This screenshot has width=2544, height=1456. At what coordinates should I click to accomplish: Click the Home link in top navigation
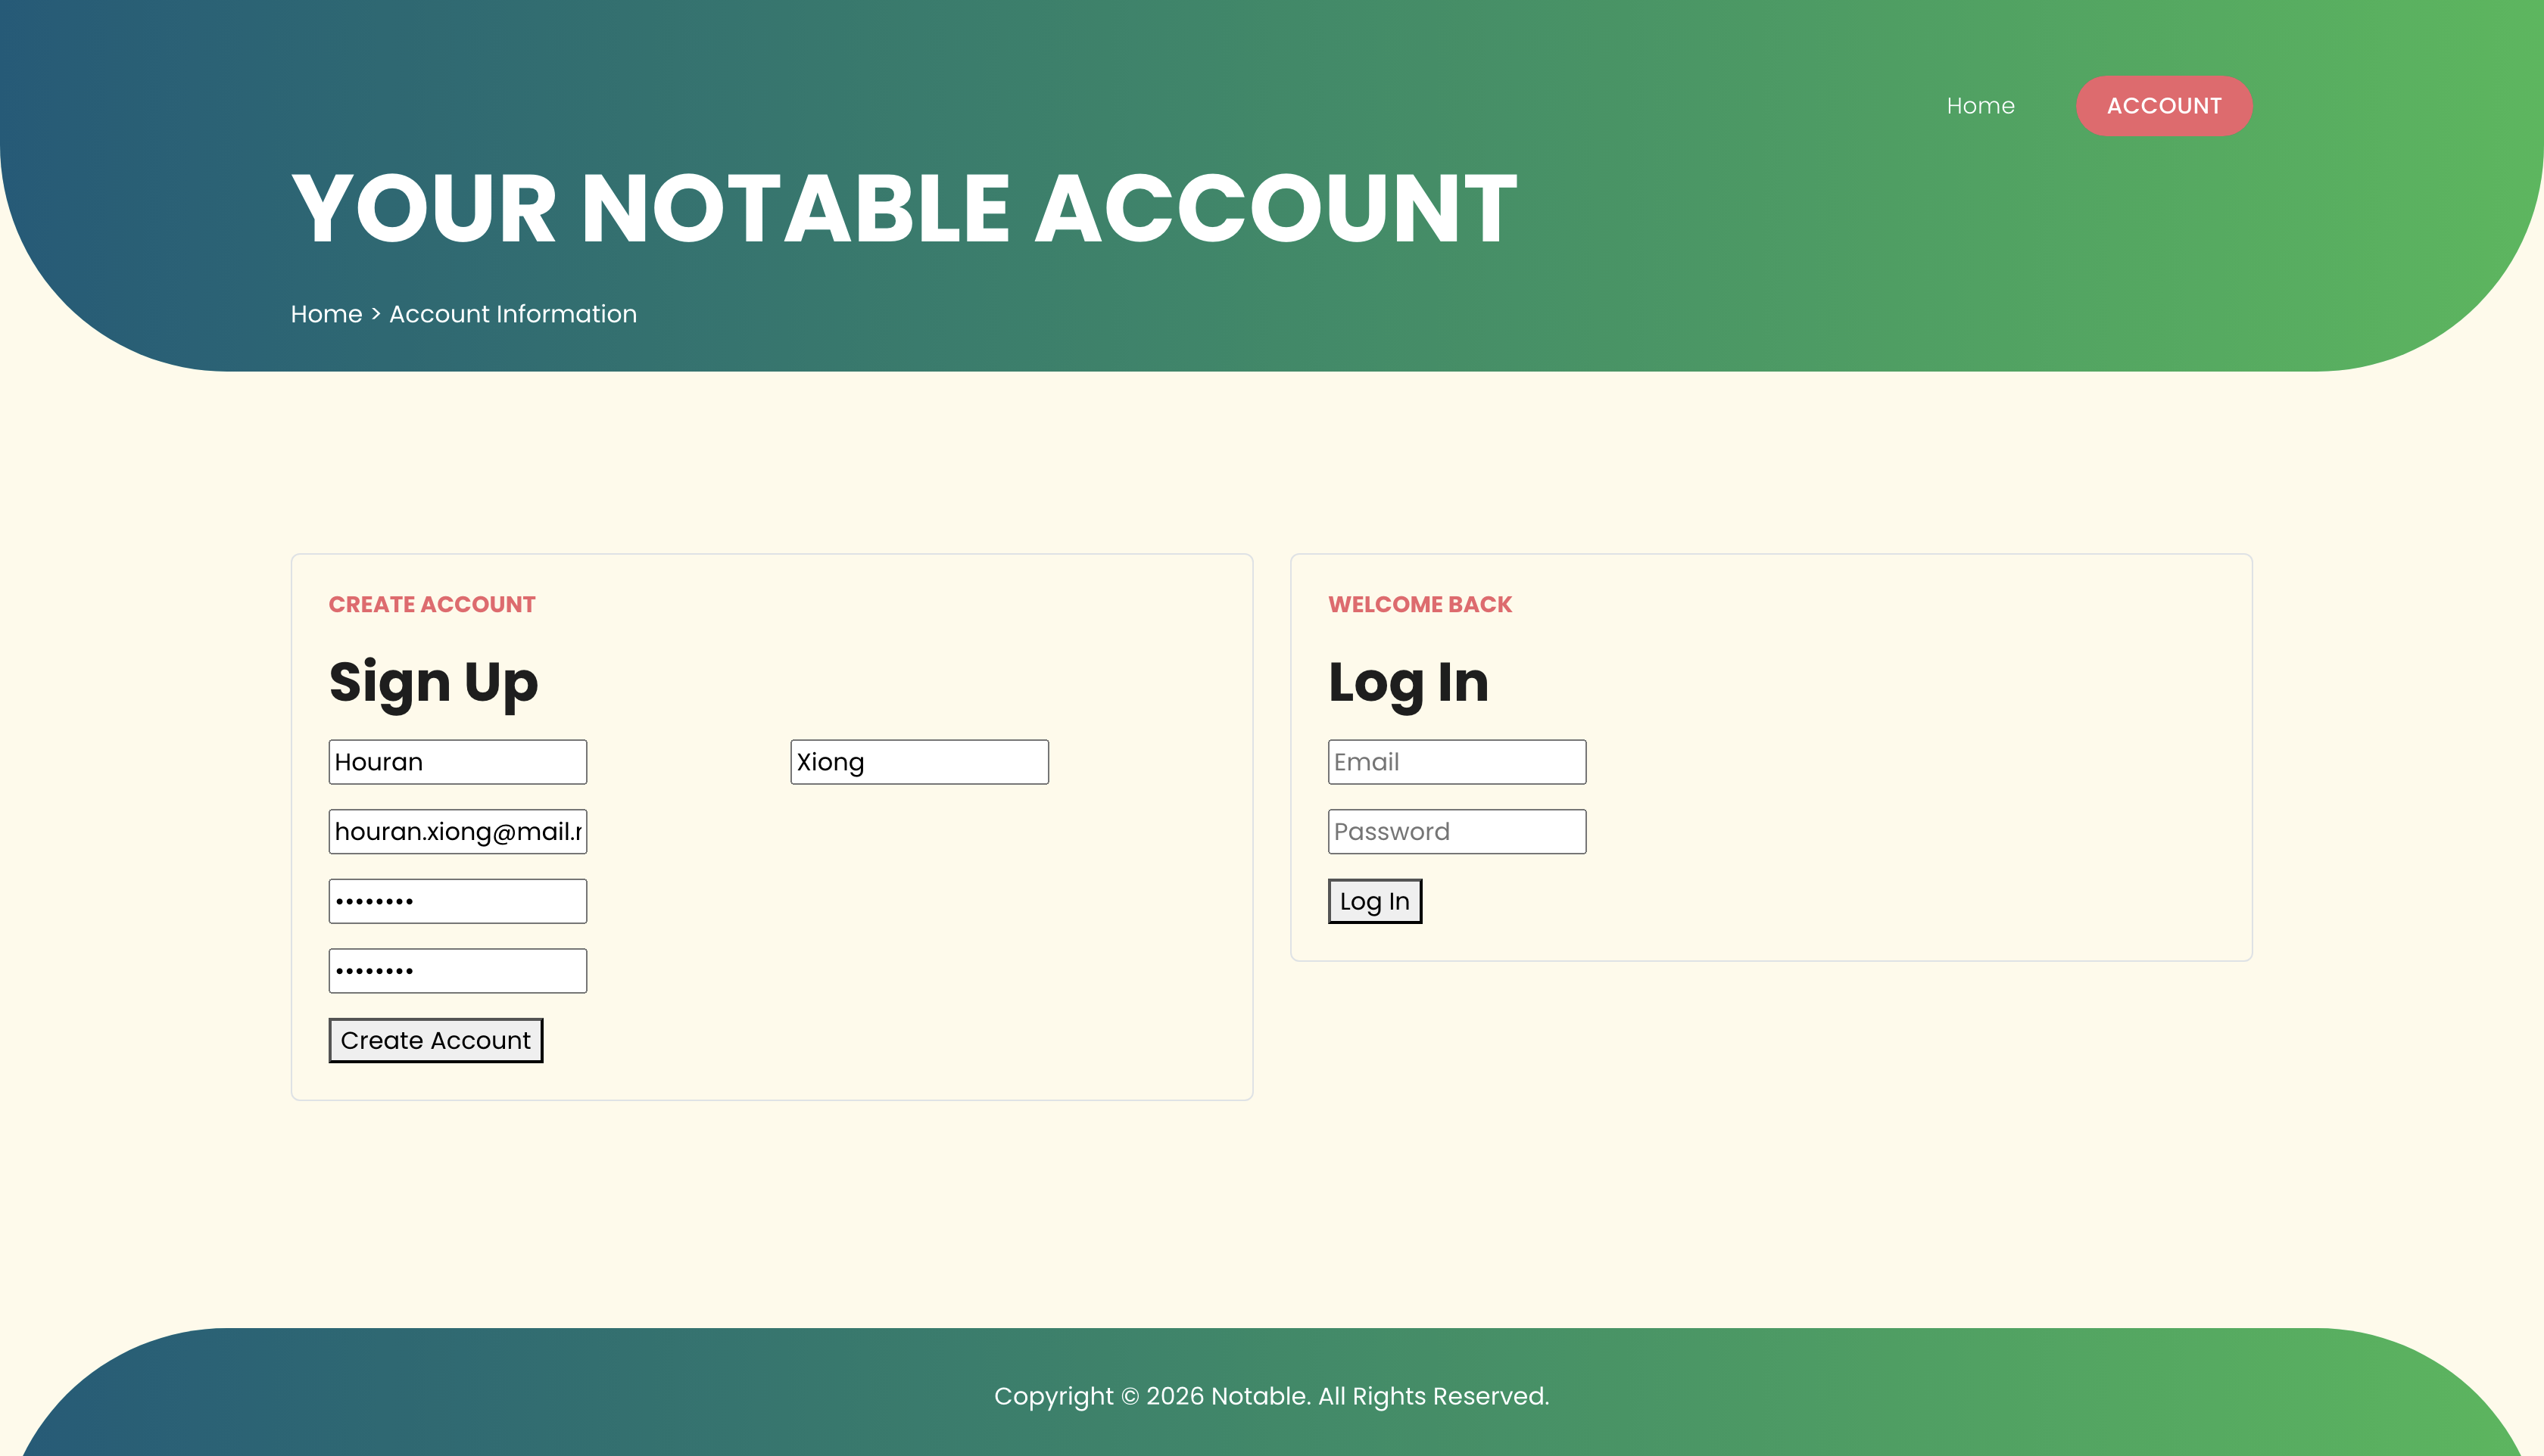click(x=1980, y=106)
